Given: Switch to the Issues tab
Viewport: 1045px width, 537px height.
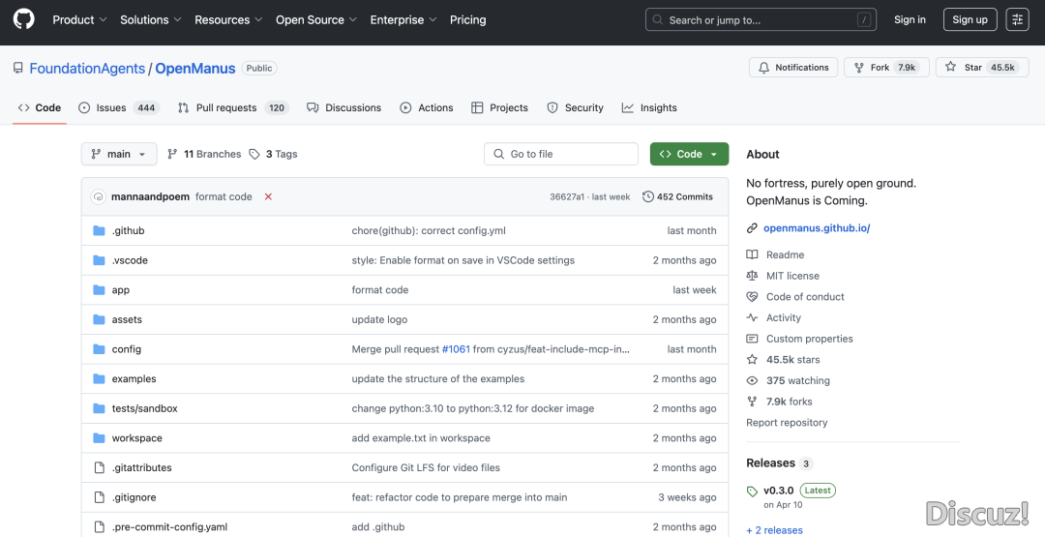Looking at the screenshot, I should point(118,107).
